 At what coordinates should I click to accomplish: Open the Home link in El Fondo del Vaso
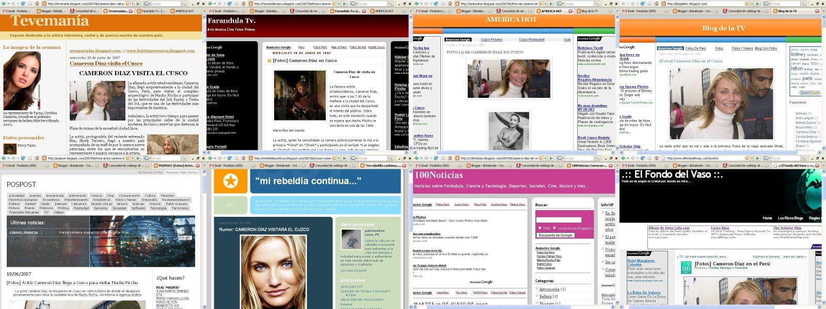coord(767,218)
